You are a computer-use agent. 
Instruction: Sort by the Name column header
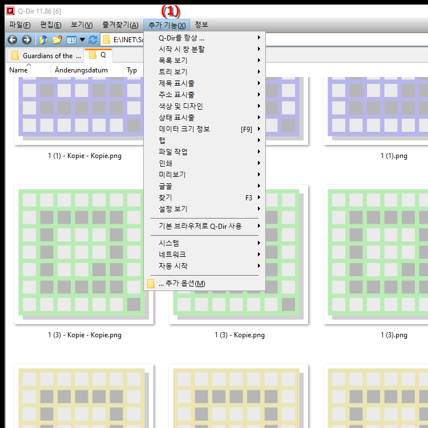(x=29, y=70)
